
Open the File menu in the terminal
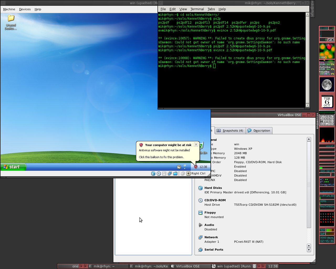[x=163, y=9]
